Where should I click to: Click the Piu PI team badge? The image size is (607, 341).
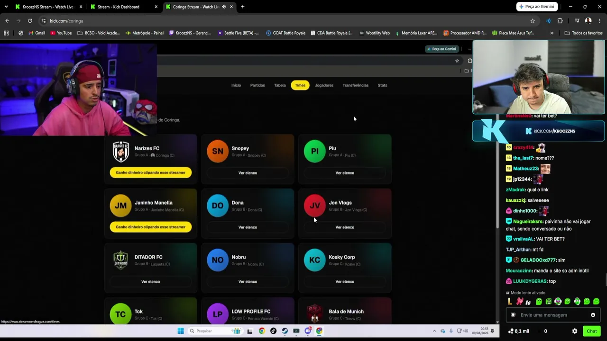tap(315, 152)
